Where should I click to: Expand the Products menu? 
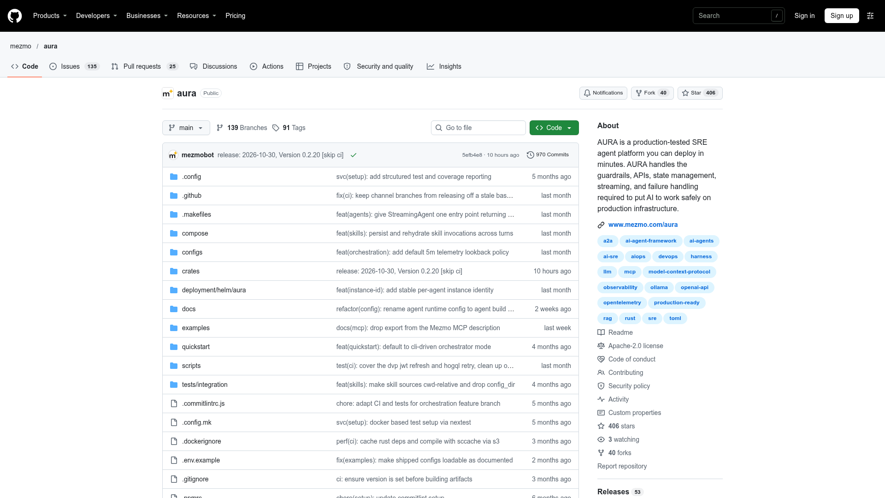click(50, 16)
